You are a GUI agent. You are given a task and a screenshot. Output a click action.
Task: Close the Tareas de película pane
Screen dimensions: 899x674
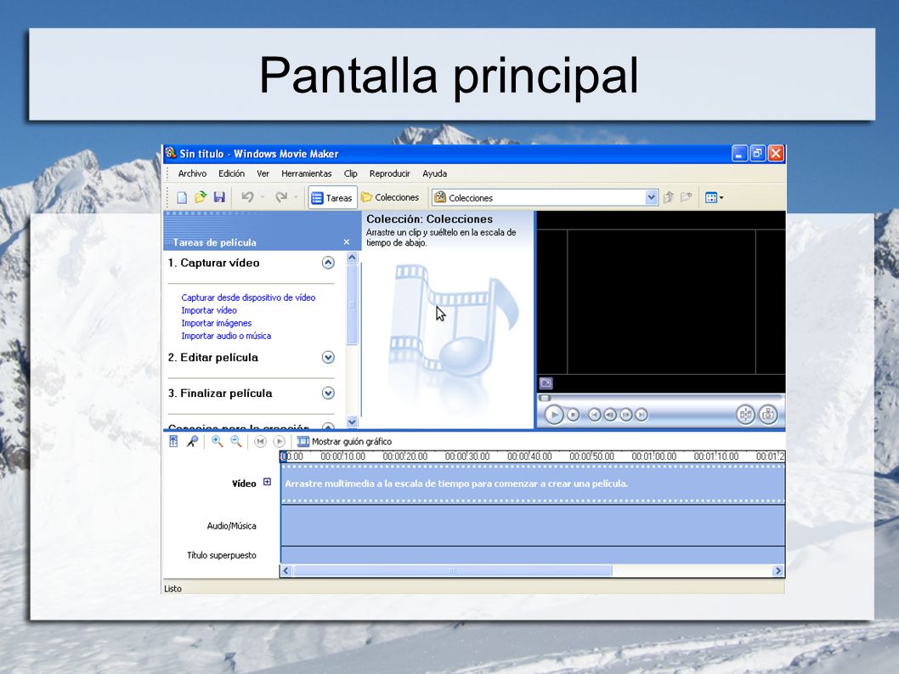pos(347,242)
